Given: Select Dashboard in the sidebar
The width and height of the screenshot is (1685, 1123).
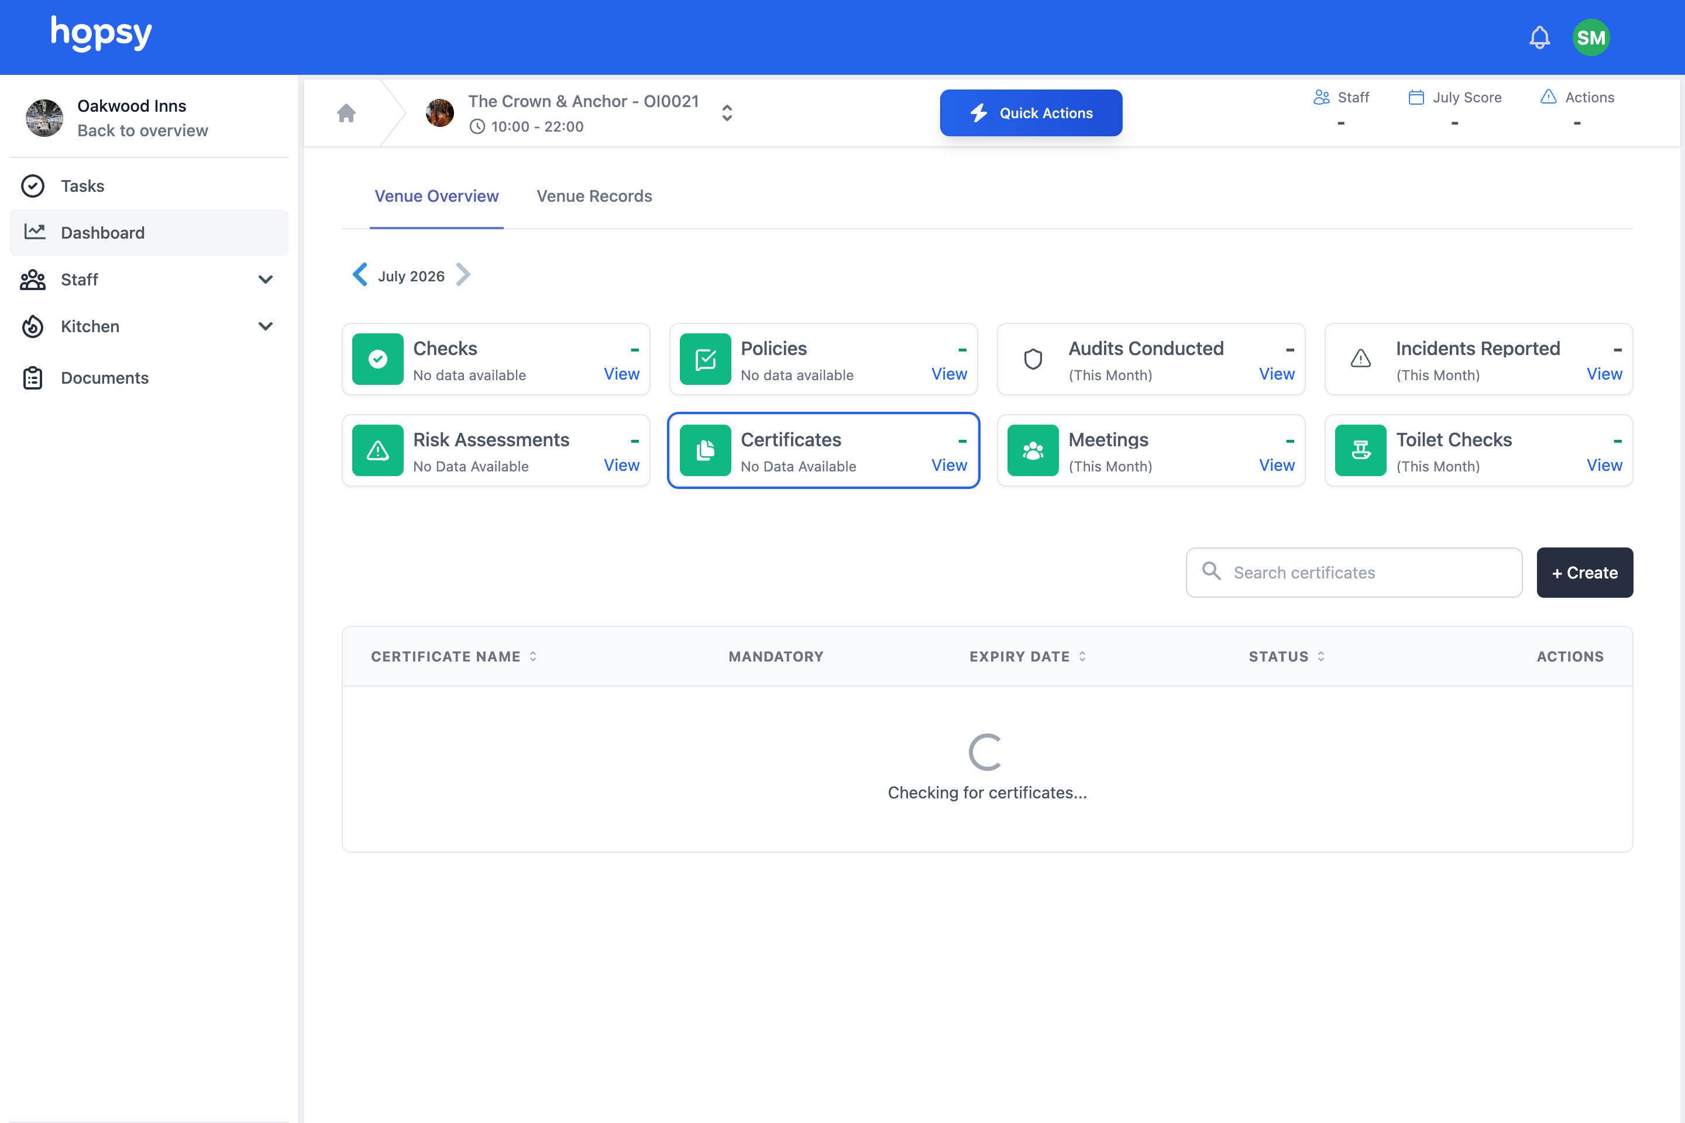Looking at the screenshot, I should point(149,233).
